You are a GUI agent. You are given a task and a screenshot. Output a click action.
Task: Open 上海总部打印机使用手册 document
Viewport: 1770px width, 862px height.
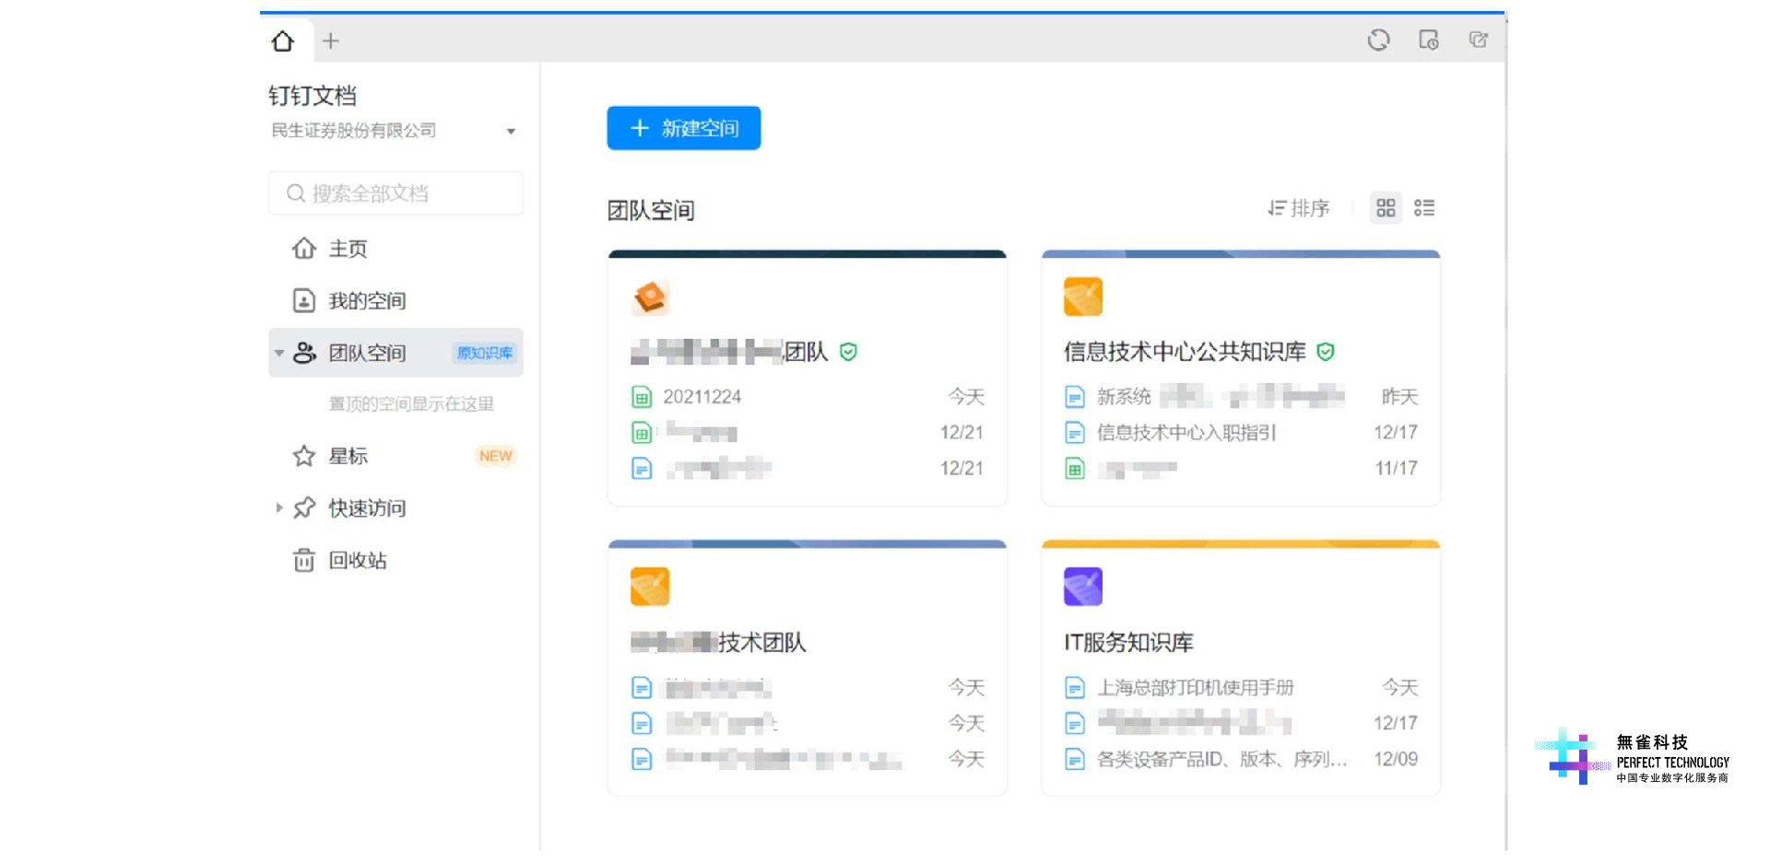coord(1196,688)
